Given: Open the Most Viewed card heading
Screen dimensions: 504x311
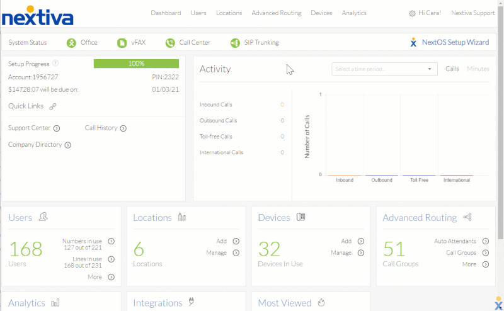Looking at the screenshot, I should [285, 303].
